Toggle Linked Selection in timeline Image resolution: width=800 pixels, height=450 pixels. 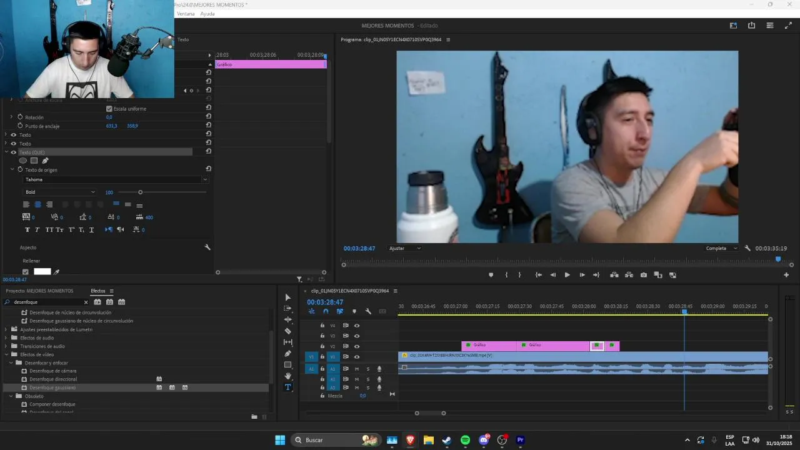coord(340,311)
